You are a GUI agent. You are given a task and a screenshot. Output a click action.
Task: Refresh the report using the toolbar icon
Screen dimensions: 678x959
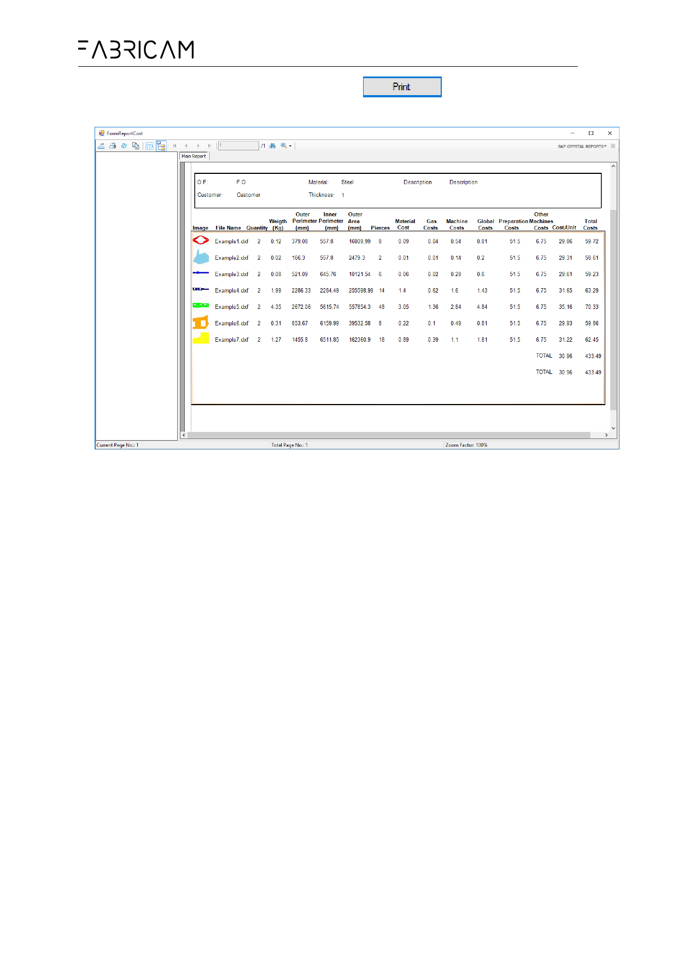tap(124, 146)
